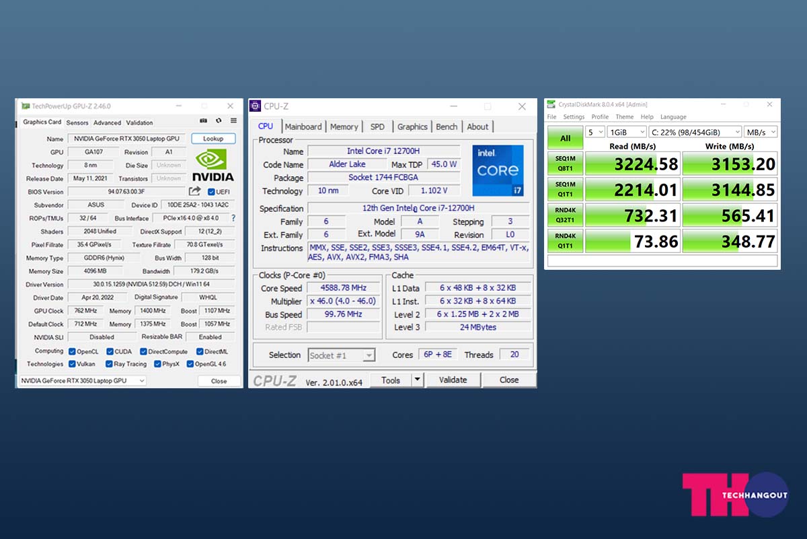Screen dimensions: 807x539
Task: Run the RND4K Q32T1 test
Action: click(x=565, y=215)
